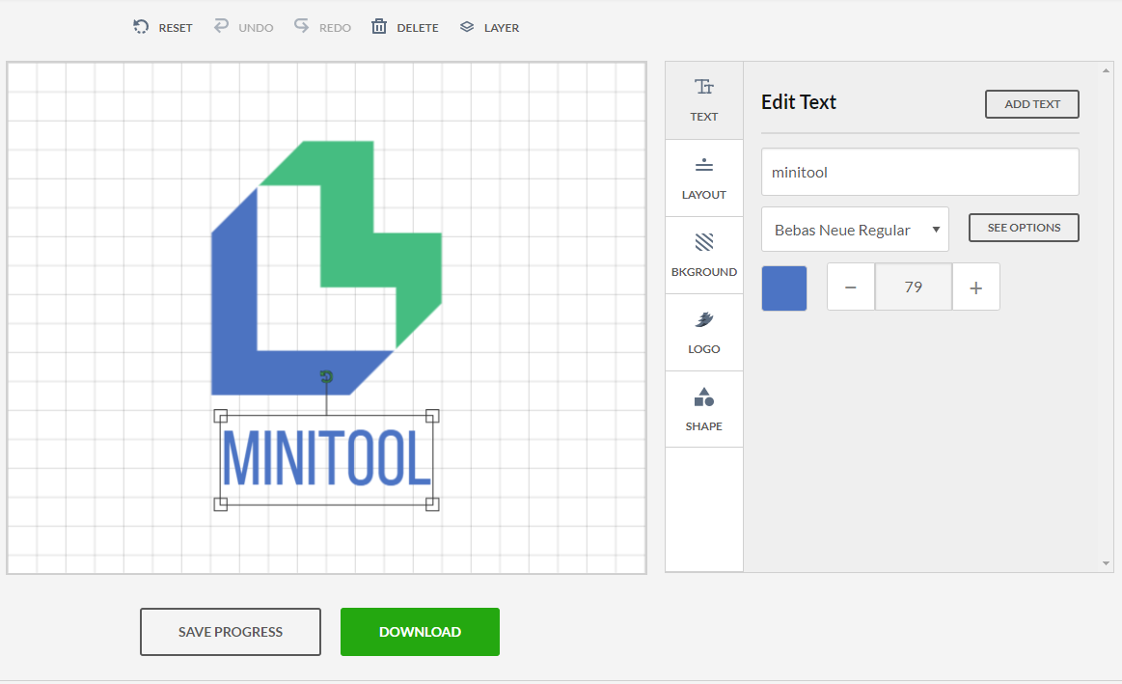Image resolution: width=1122 pixels, height=684 pixels.
Task: Click the bottom-left resize handle of MINITOOL text
Action: point(220,505)
